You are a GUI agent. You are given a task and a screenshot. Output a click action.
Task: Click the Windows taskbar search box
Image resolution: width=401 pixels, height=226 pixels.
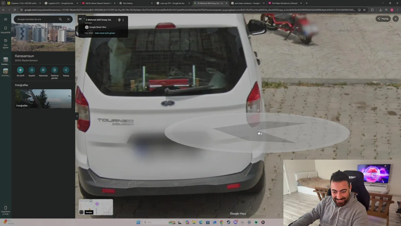159,222
